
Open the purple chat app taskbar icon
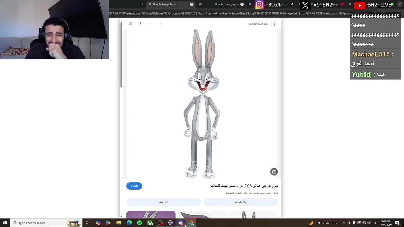click(x=170, y=223)
